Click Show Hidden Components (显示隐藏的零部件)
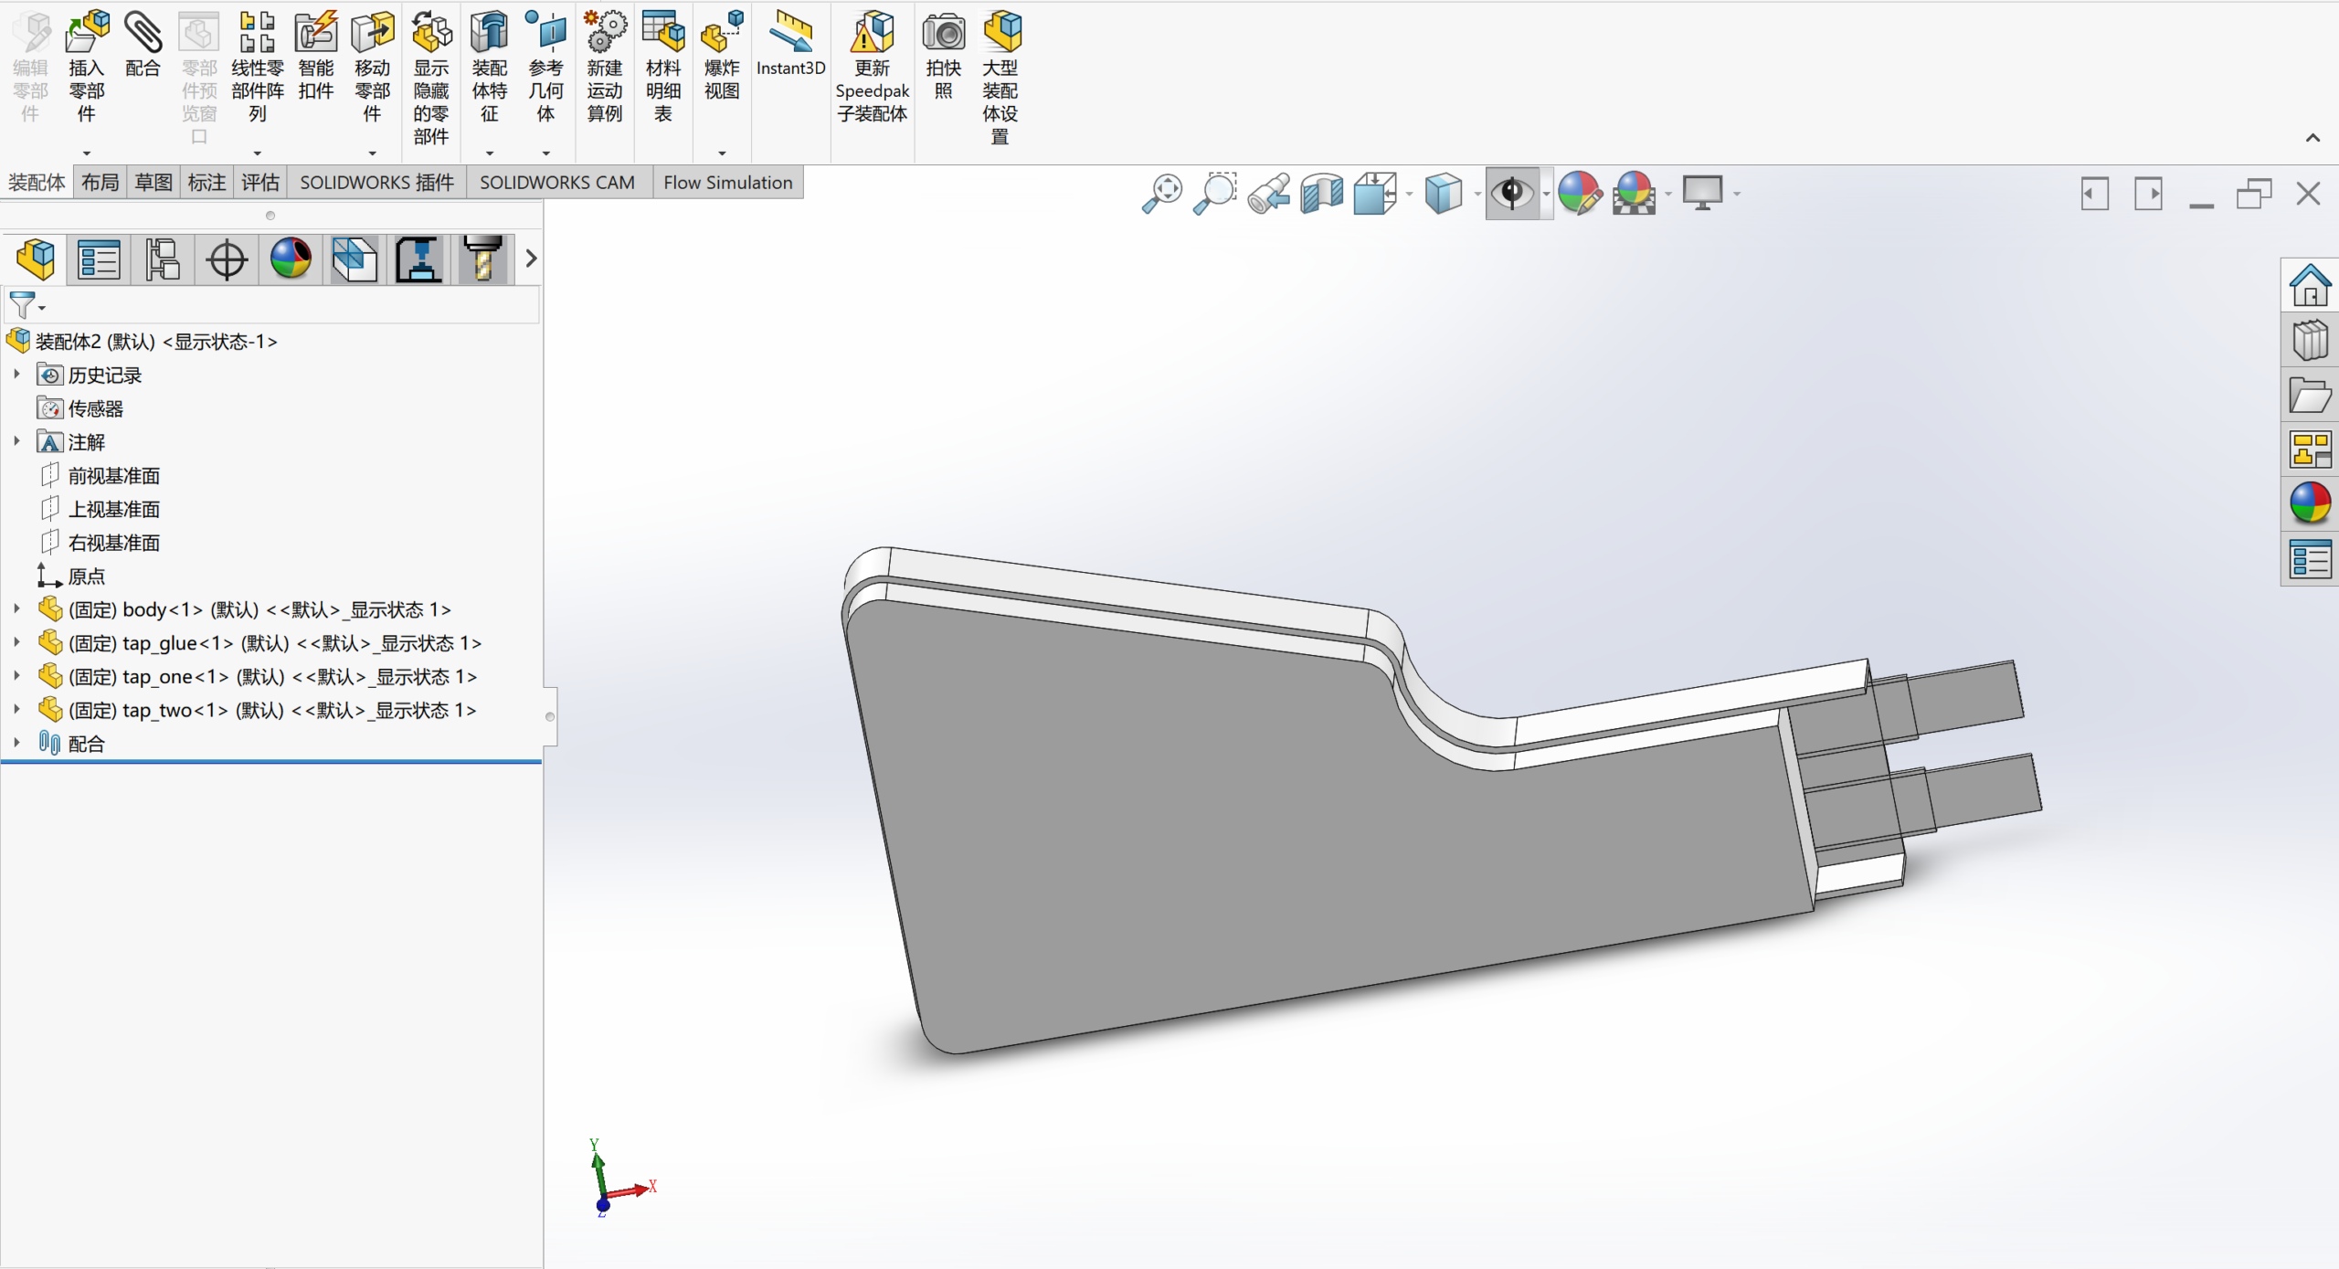This screenshot has height=1269, width=2339. pos(431,32)
